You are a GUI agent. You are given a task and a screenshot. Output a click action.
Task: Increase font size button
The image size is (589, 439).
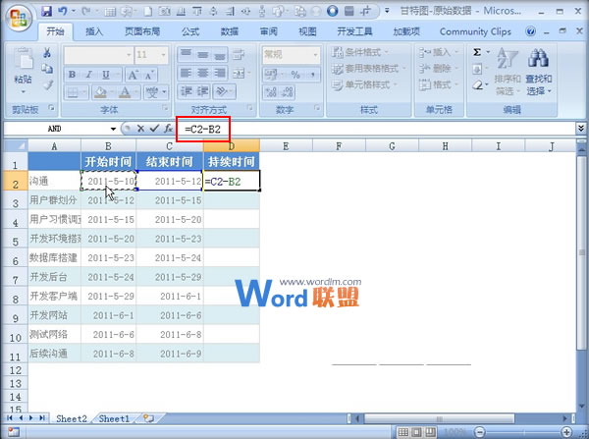coord(133,75)
